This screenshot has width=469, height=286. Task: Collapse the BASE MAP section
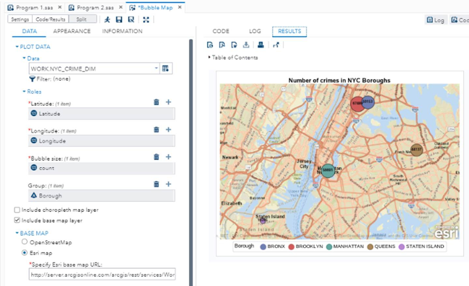(17, 233)
